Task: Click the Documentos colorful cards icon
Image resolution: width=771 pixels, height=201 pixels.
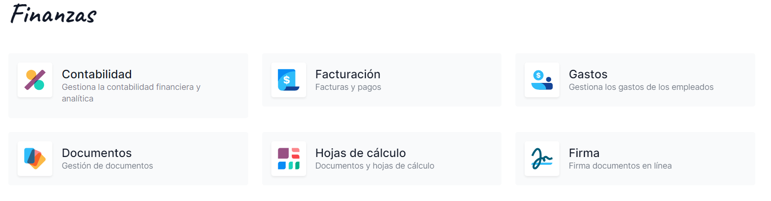Action: [35, 158]
